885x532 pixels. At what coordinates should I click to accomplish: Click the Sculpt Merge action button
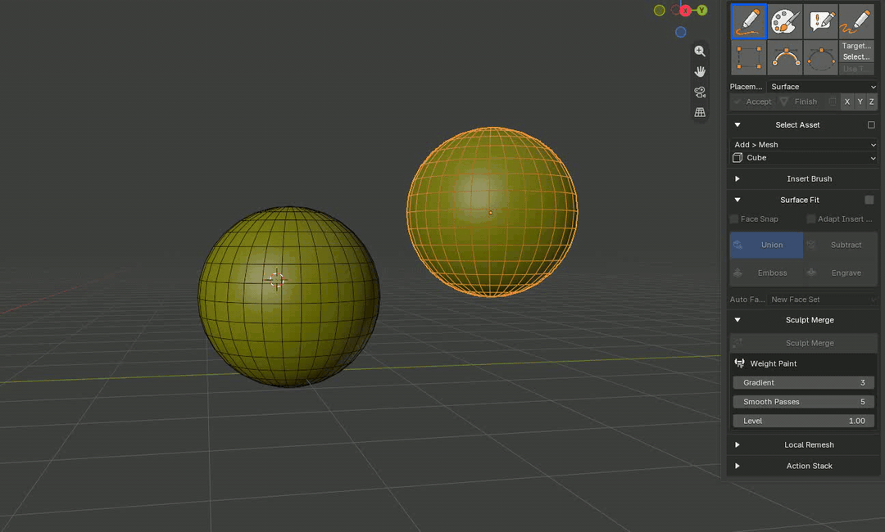click(x=804, y=343)
